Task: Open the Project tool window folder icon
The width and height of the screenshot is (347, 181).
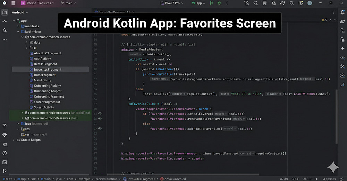Action: click(x=5, y=12)
